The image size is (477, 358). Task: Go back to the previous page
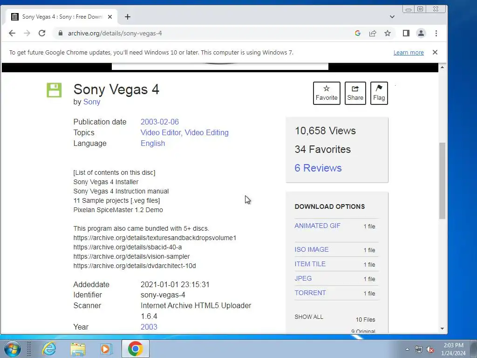click(12, 33)
